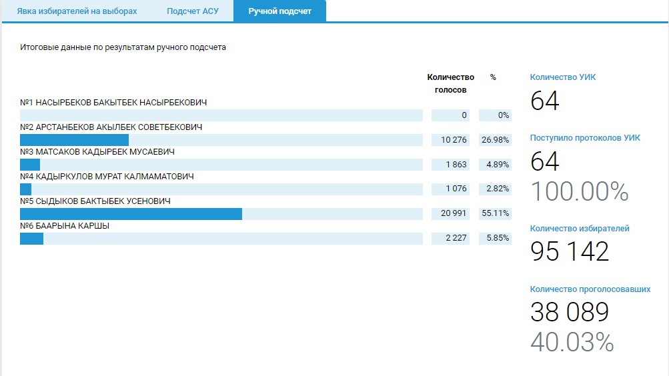Image resolution: width=669 pixels, height=376 pixels.
Task: Click the Количество УИК label
Action: [x=563, y=77]
